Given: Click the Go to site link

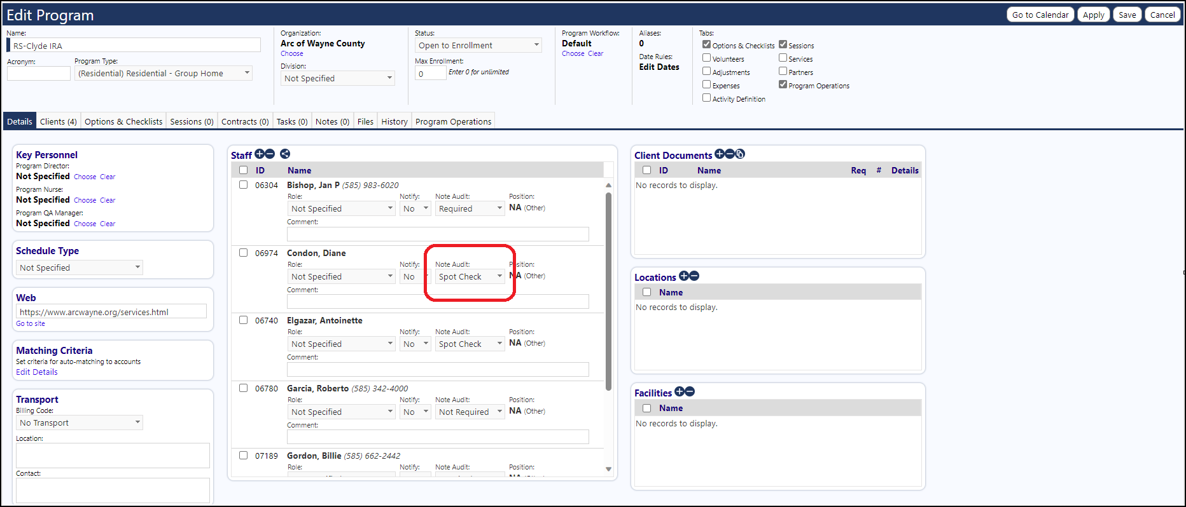Looking at the screenshot, I should [x=31, y=323].
